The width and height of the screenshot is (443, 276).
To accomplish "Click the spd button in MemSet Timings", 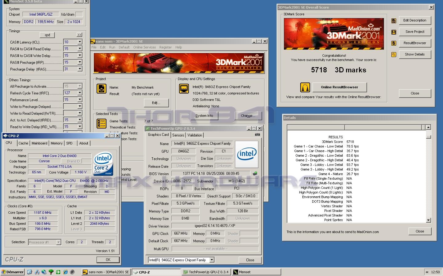I will 47,35.
